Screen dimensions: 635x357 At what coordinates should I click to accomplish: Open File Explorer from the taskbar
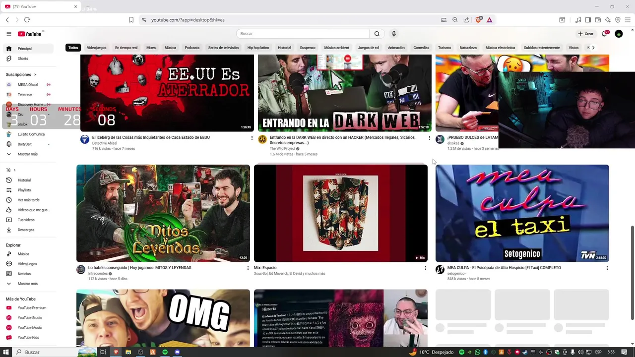(128, 352)
